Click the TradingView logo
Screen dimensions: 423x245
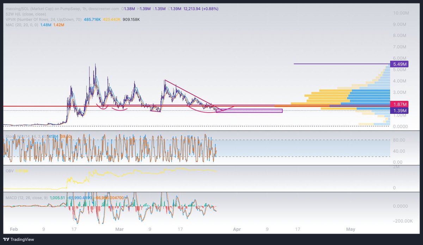pos(18,239)
